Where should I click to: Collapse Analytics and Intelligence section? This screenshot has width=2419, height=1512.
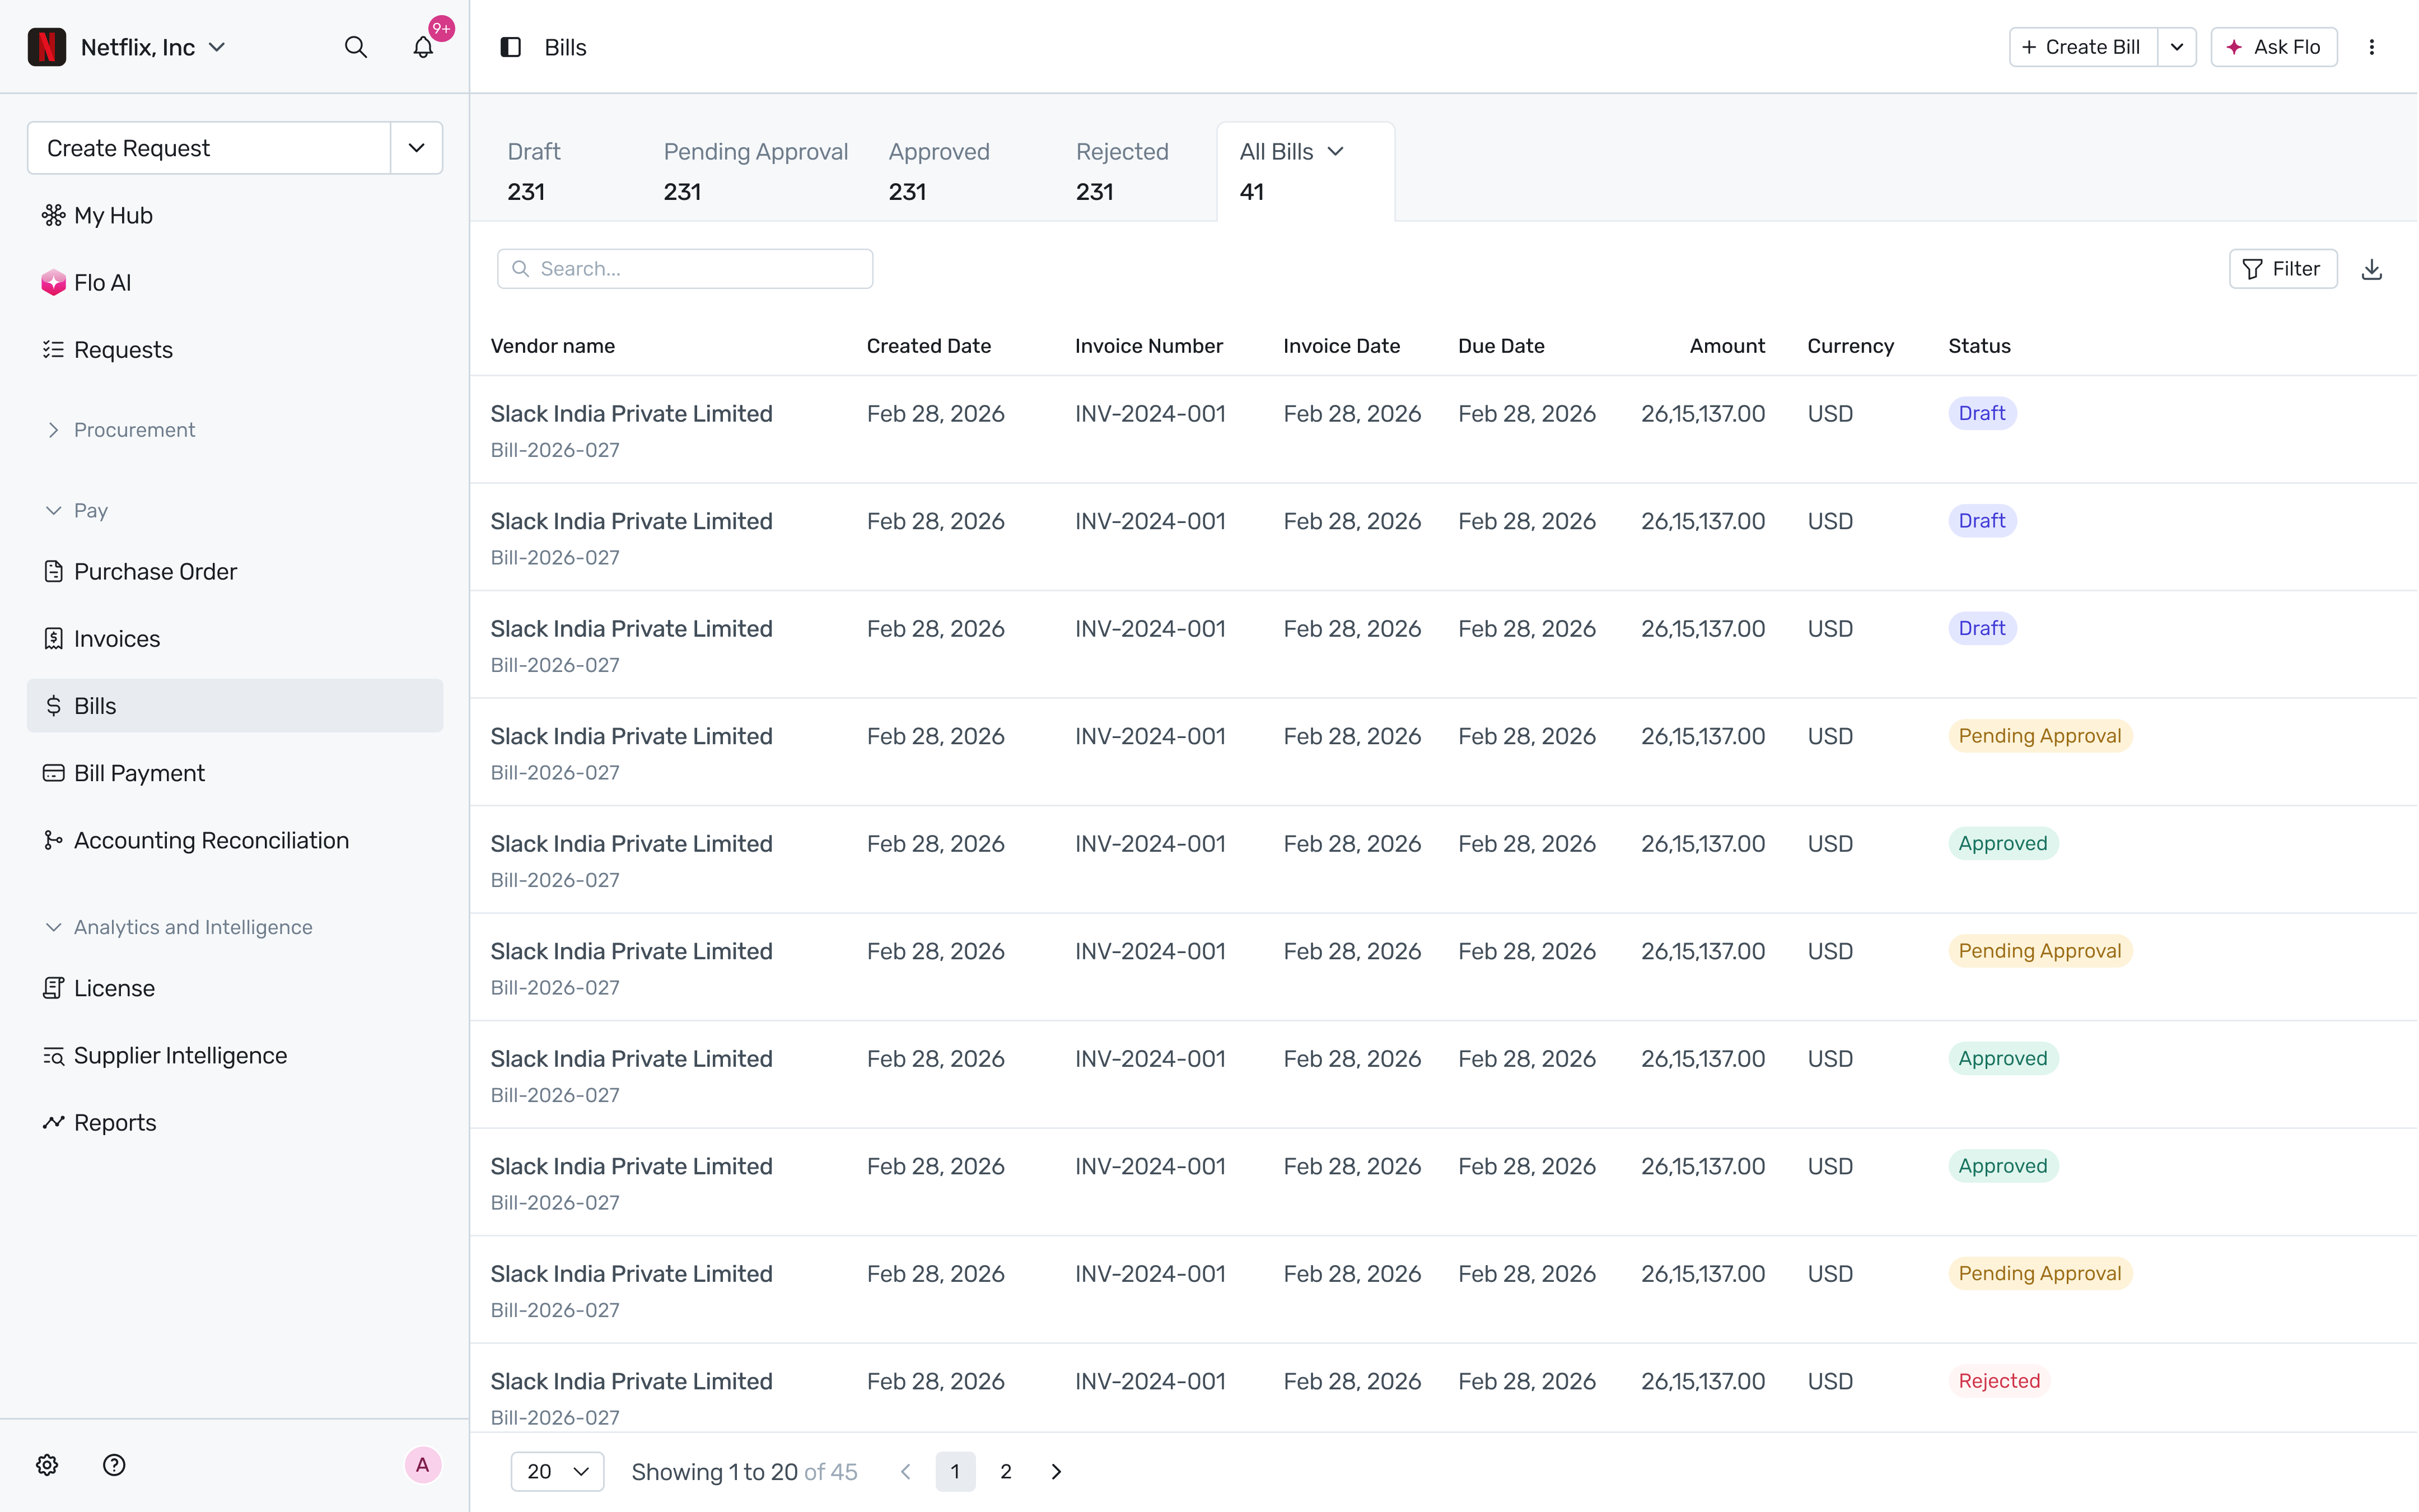tap(178, 927)
